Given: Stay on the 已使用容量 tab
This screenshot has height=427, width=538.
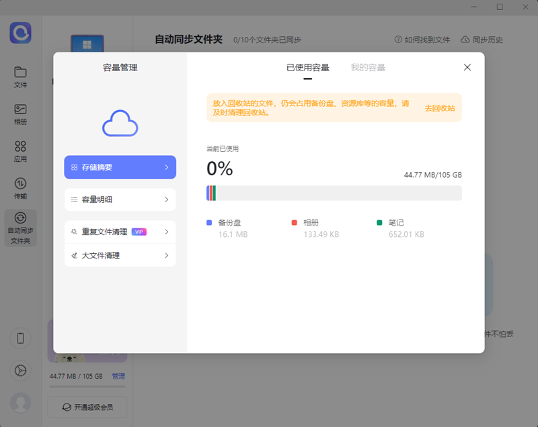Looking at the screenshot, I should (x=308, y=67).
